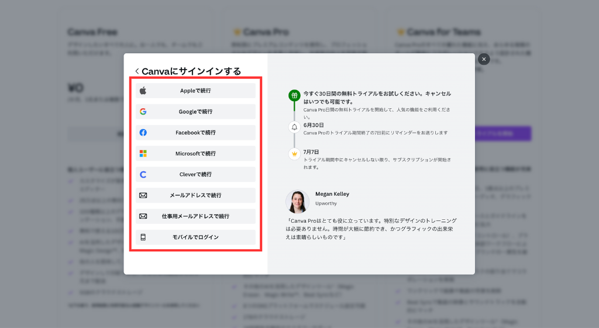Click the 7月7日 date text
The height and width of the screenshot is (328, 599).
(x=311, y=152)
